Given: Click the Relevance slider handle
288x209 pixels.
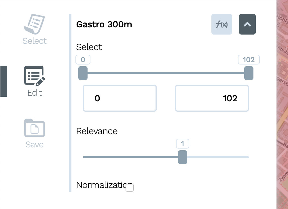Looking at the screenshot, I should [183, 157].
